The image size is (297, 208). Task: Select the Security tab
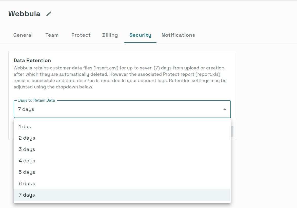(x=140, y=35)
